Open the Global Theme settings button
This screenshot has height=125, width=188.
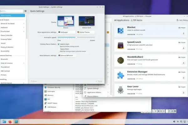pyautogui.click(x=86, y=32)
